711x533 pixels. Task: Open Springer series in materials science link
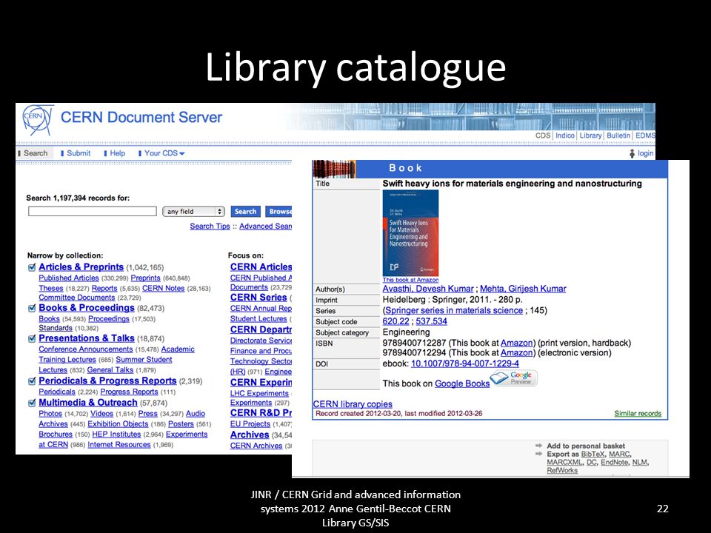(454, 310)
